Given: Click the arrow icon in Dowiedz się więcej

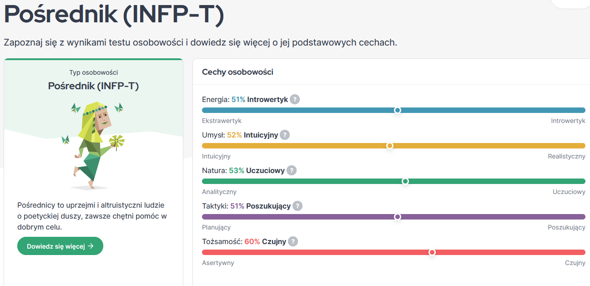Looking at the screenshot, I should click(x=91, y=246).
